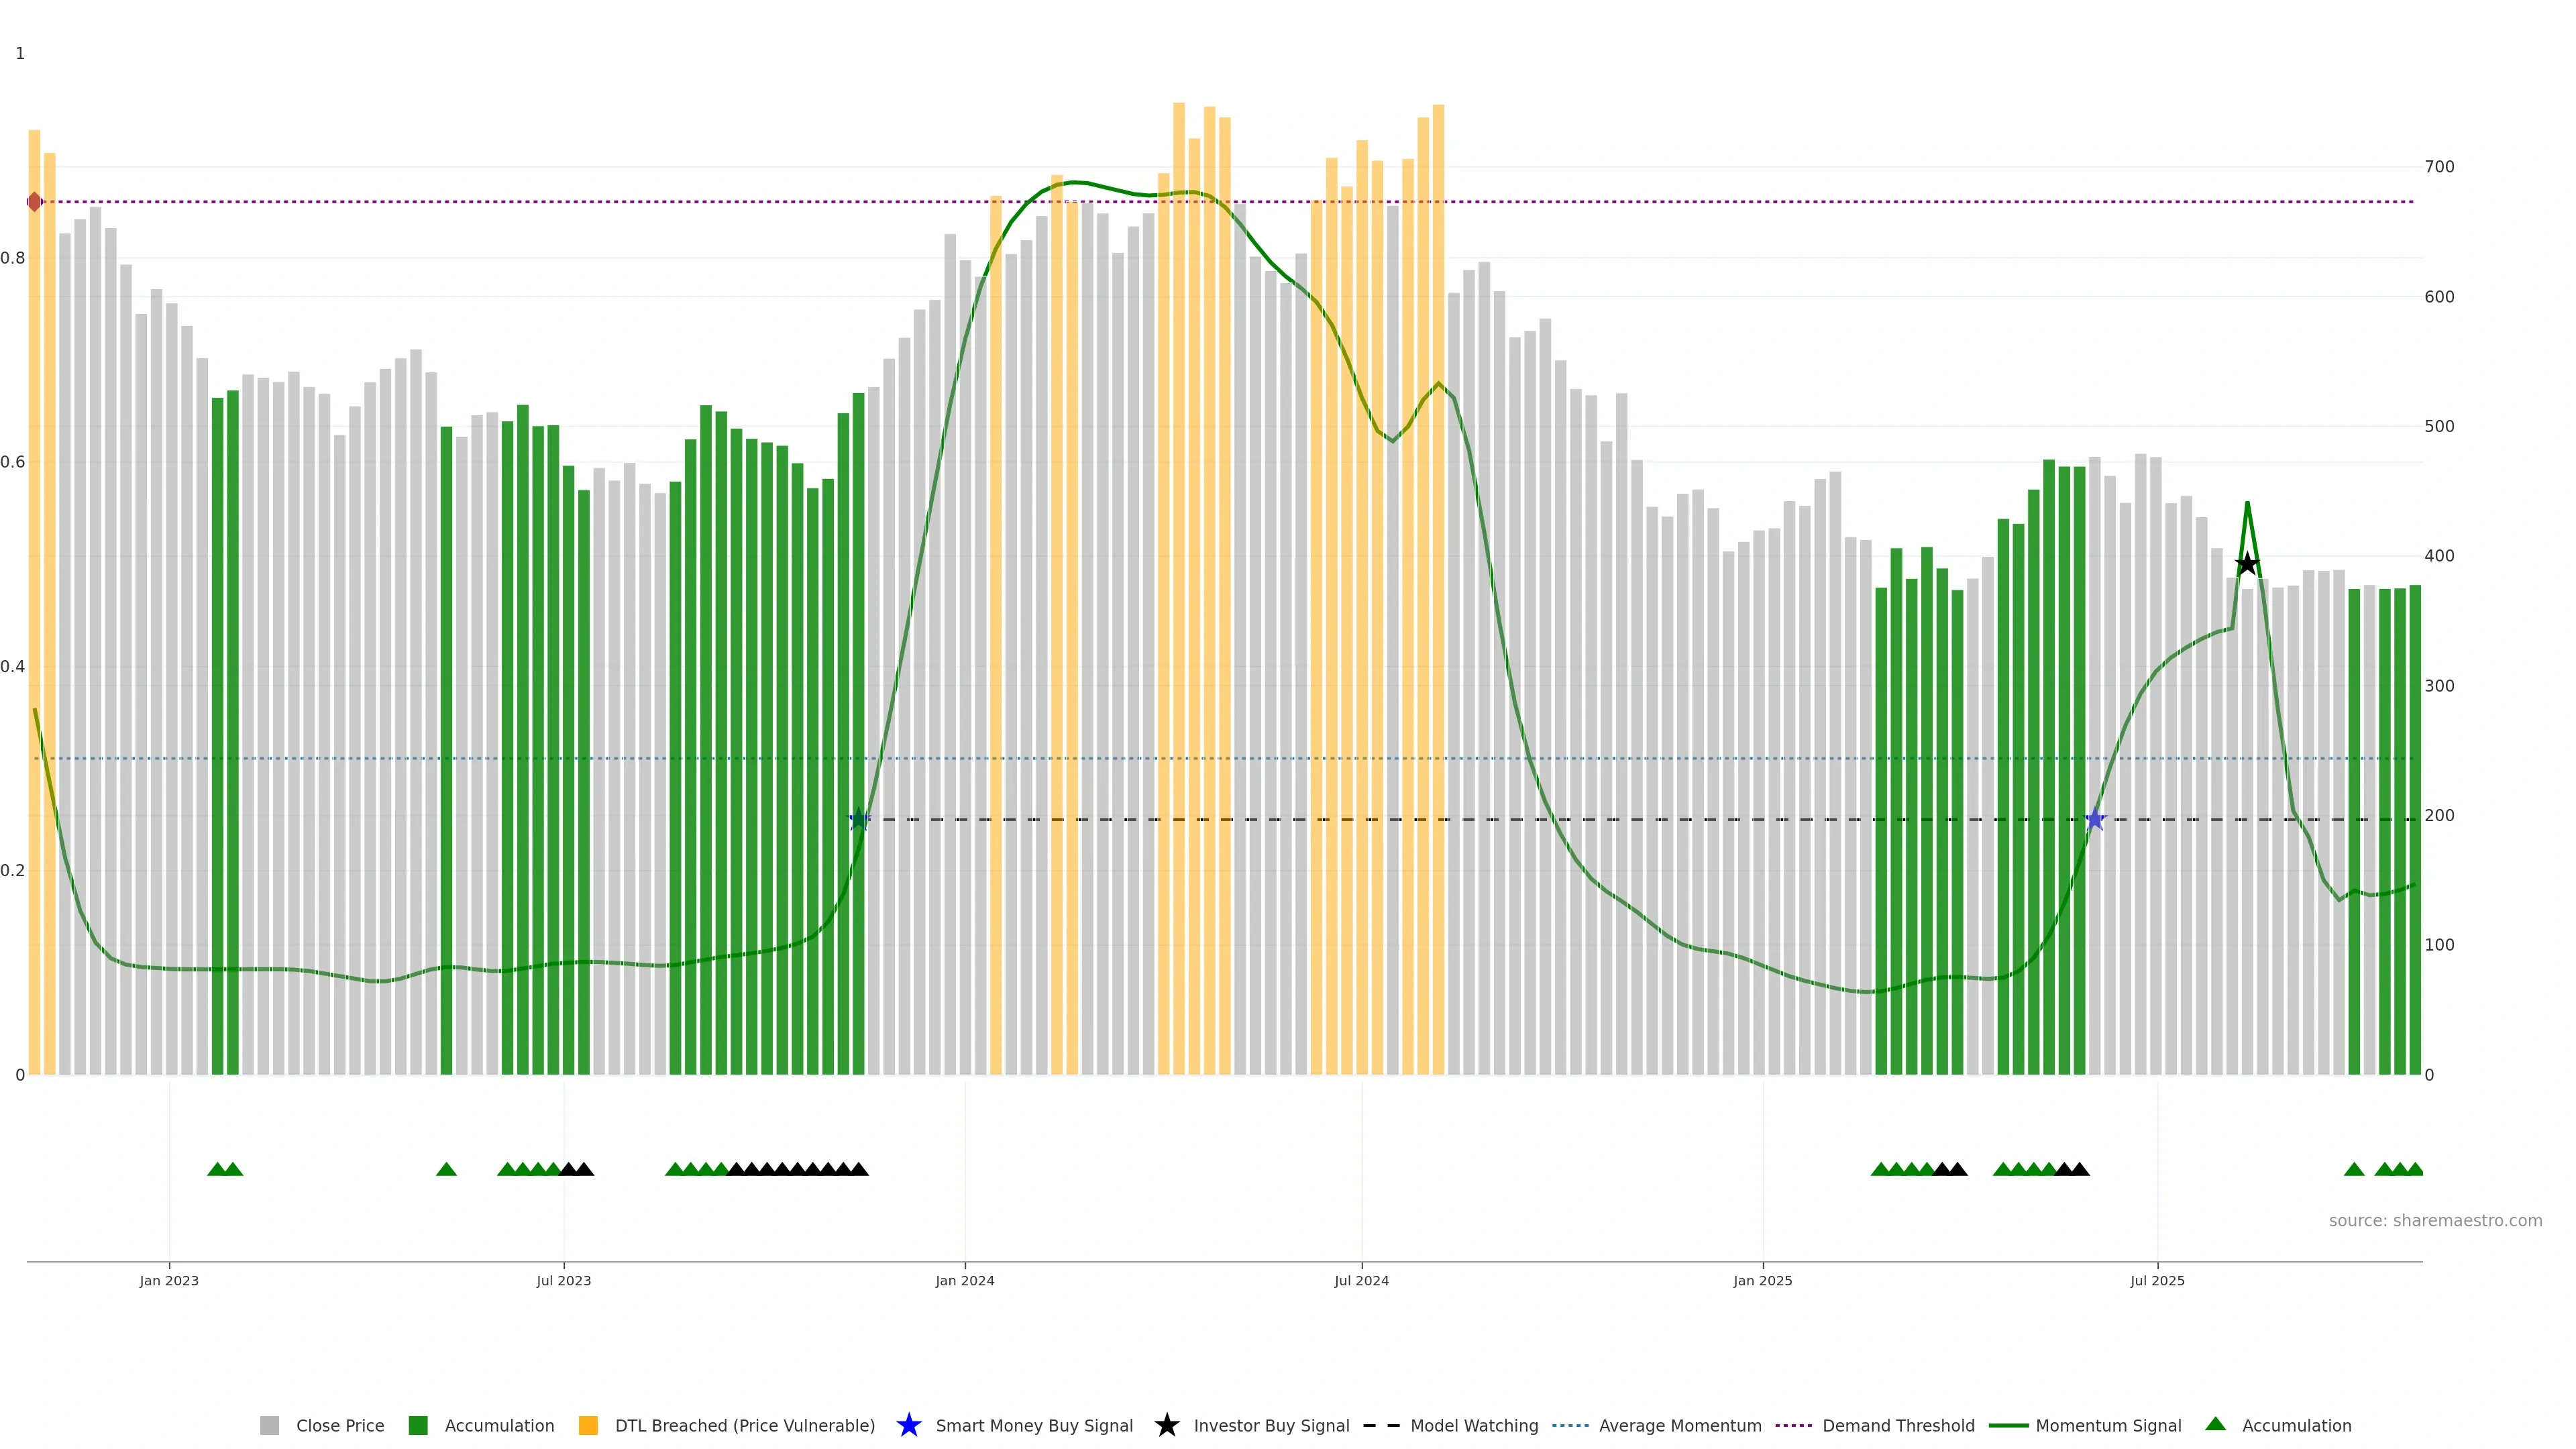
Task: Click the first orange bar at chart start
Action: click(34, 600)
